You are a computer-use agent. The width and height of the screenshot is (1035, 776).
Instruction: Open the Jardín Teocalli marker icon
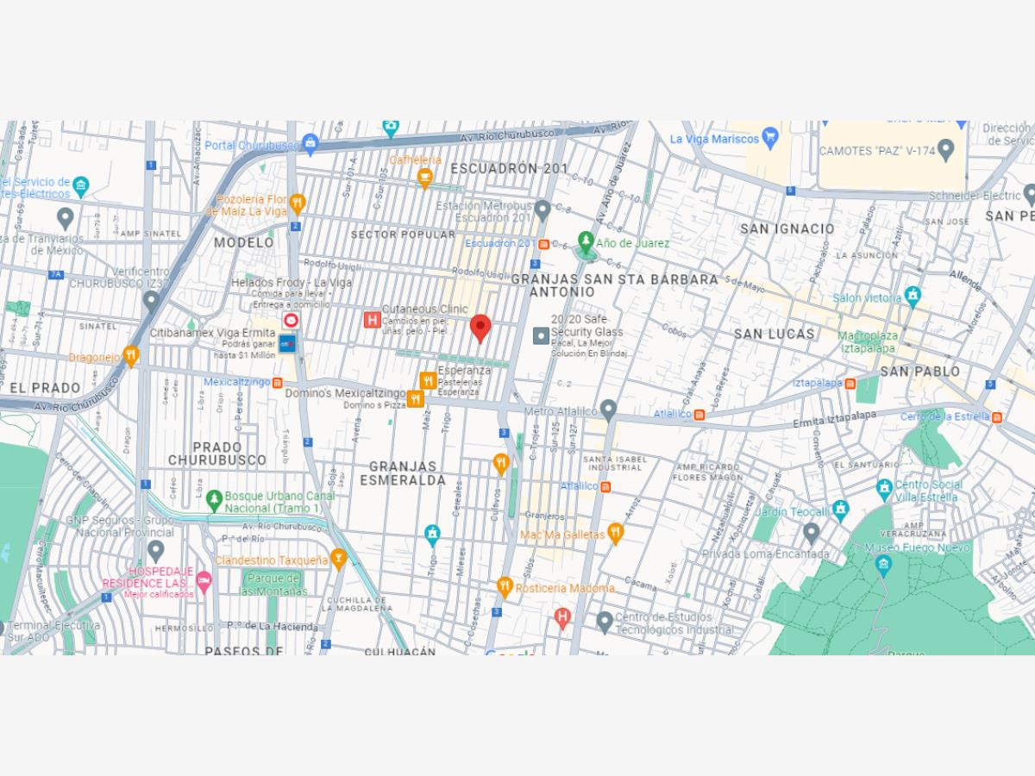[x=840, y=509]
